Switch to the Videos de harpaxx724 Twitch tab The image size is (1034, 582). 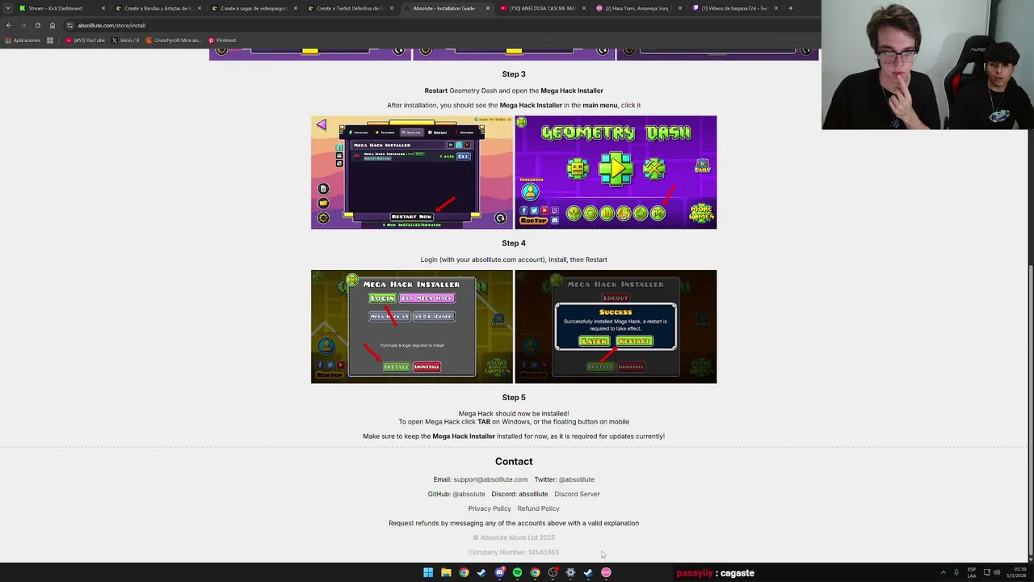click(x=734, y=8)
